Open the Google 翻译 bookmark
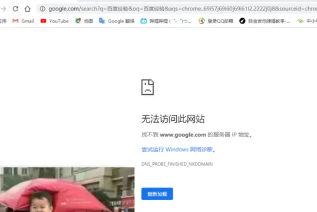This screenshot has height=212, width=317. pyautogui.click(x=117, y=21)
